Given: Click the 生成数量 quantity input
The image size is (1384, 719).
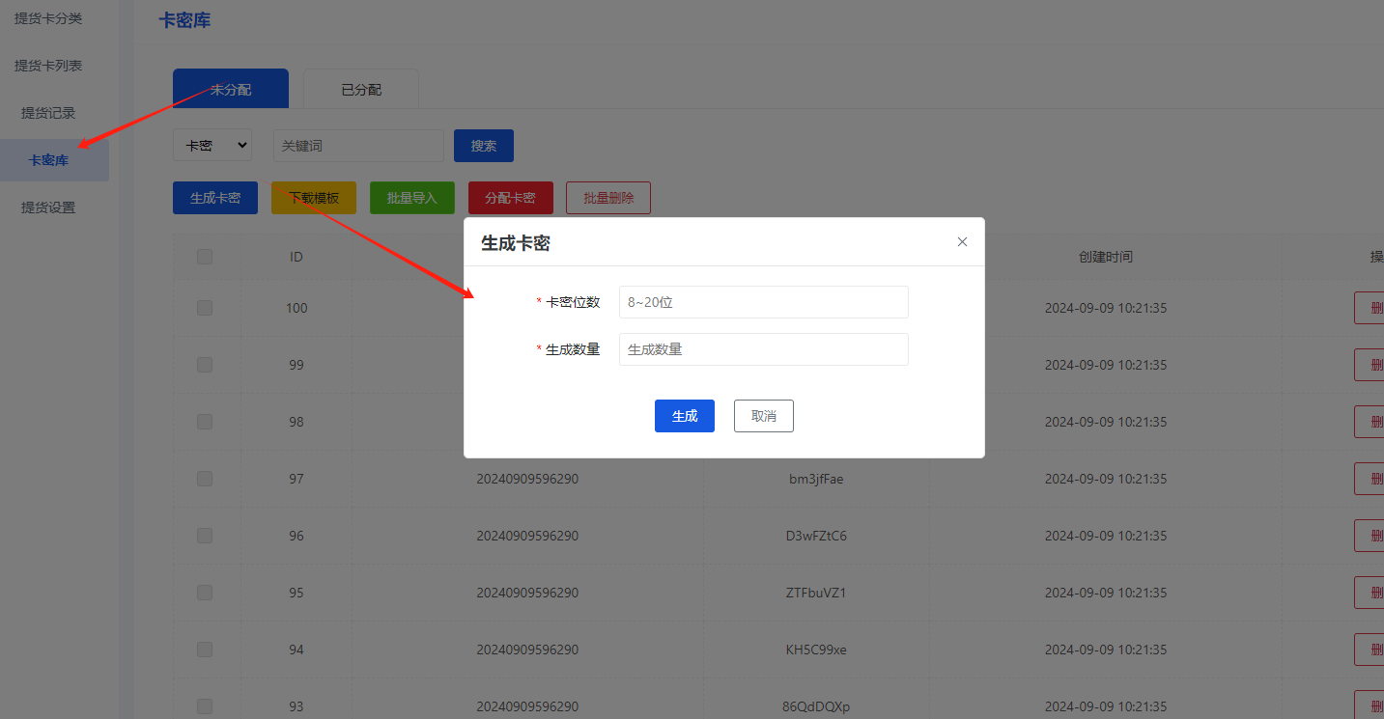Looking at the screenshot, I should [x=763, y=348].
